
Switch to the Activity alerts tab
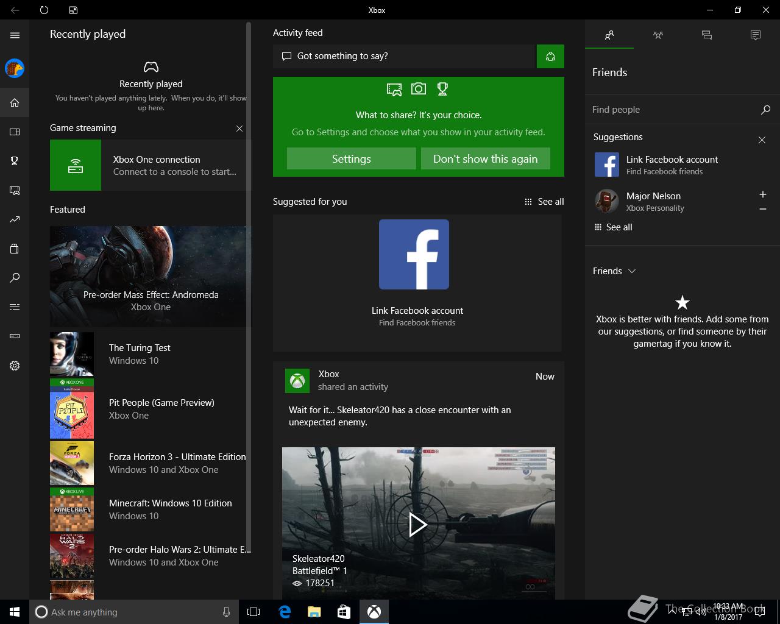tap(756, 35)
